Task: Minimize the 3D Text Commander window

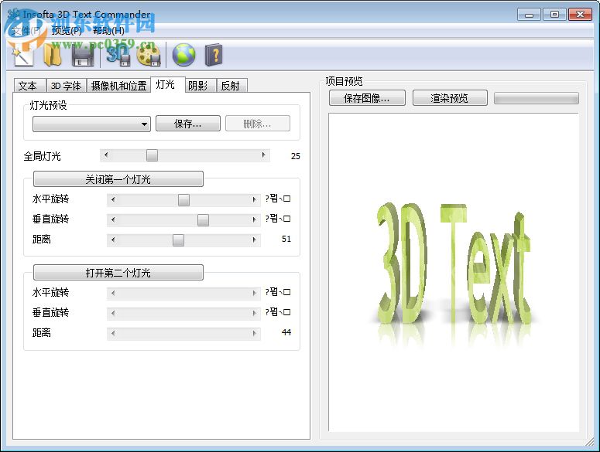Action: coord(530,15)
